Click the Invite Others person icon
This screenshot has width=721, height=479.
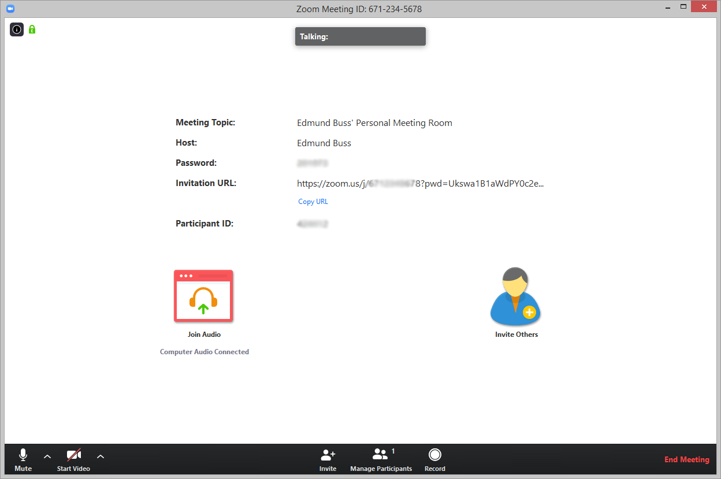pos(515,296)
